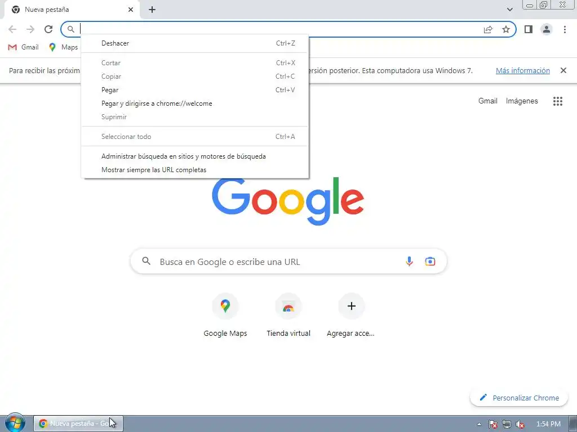Click Agregar acceso directo plus tile
The width and height of the screenshot is (577, 432).
tap(351, 315)
